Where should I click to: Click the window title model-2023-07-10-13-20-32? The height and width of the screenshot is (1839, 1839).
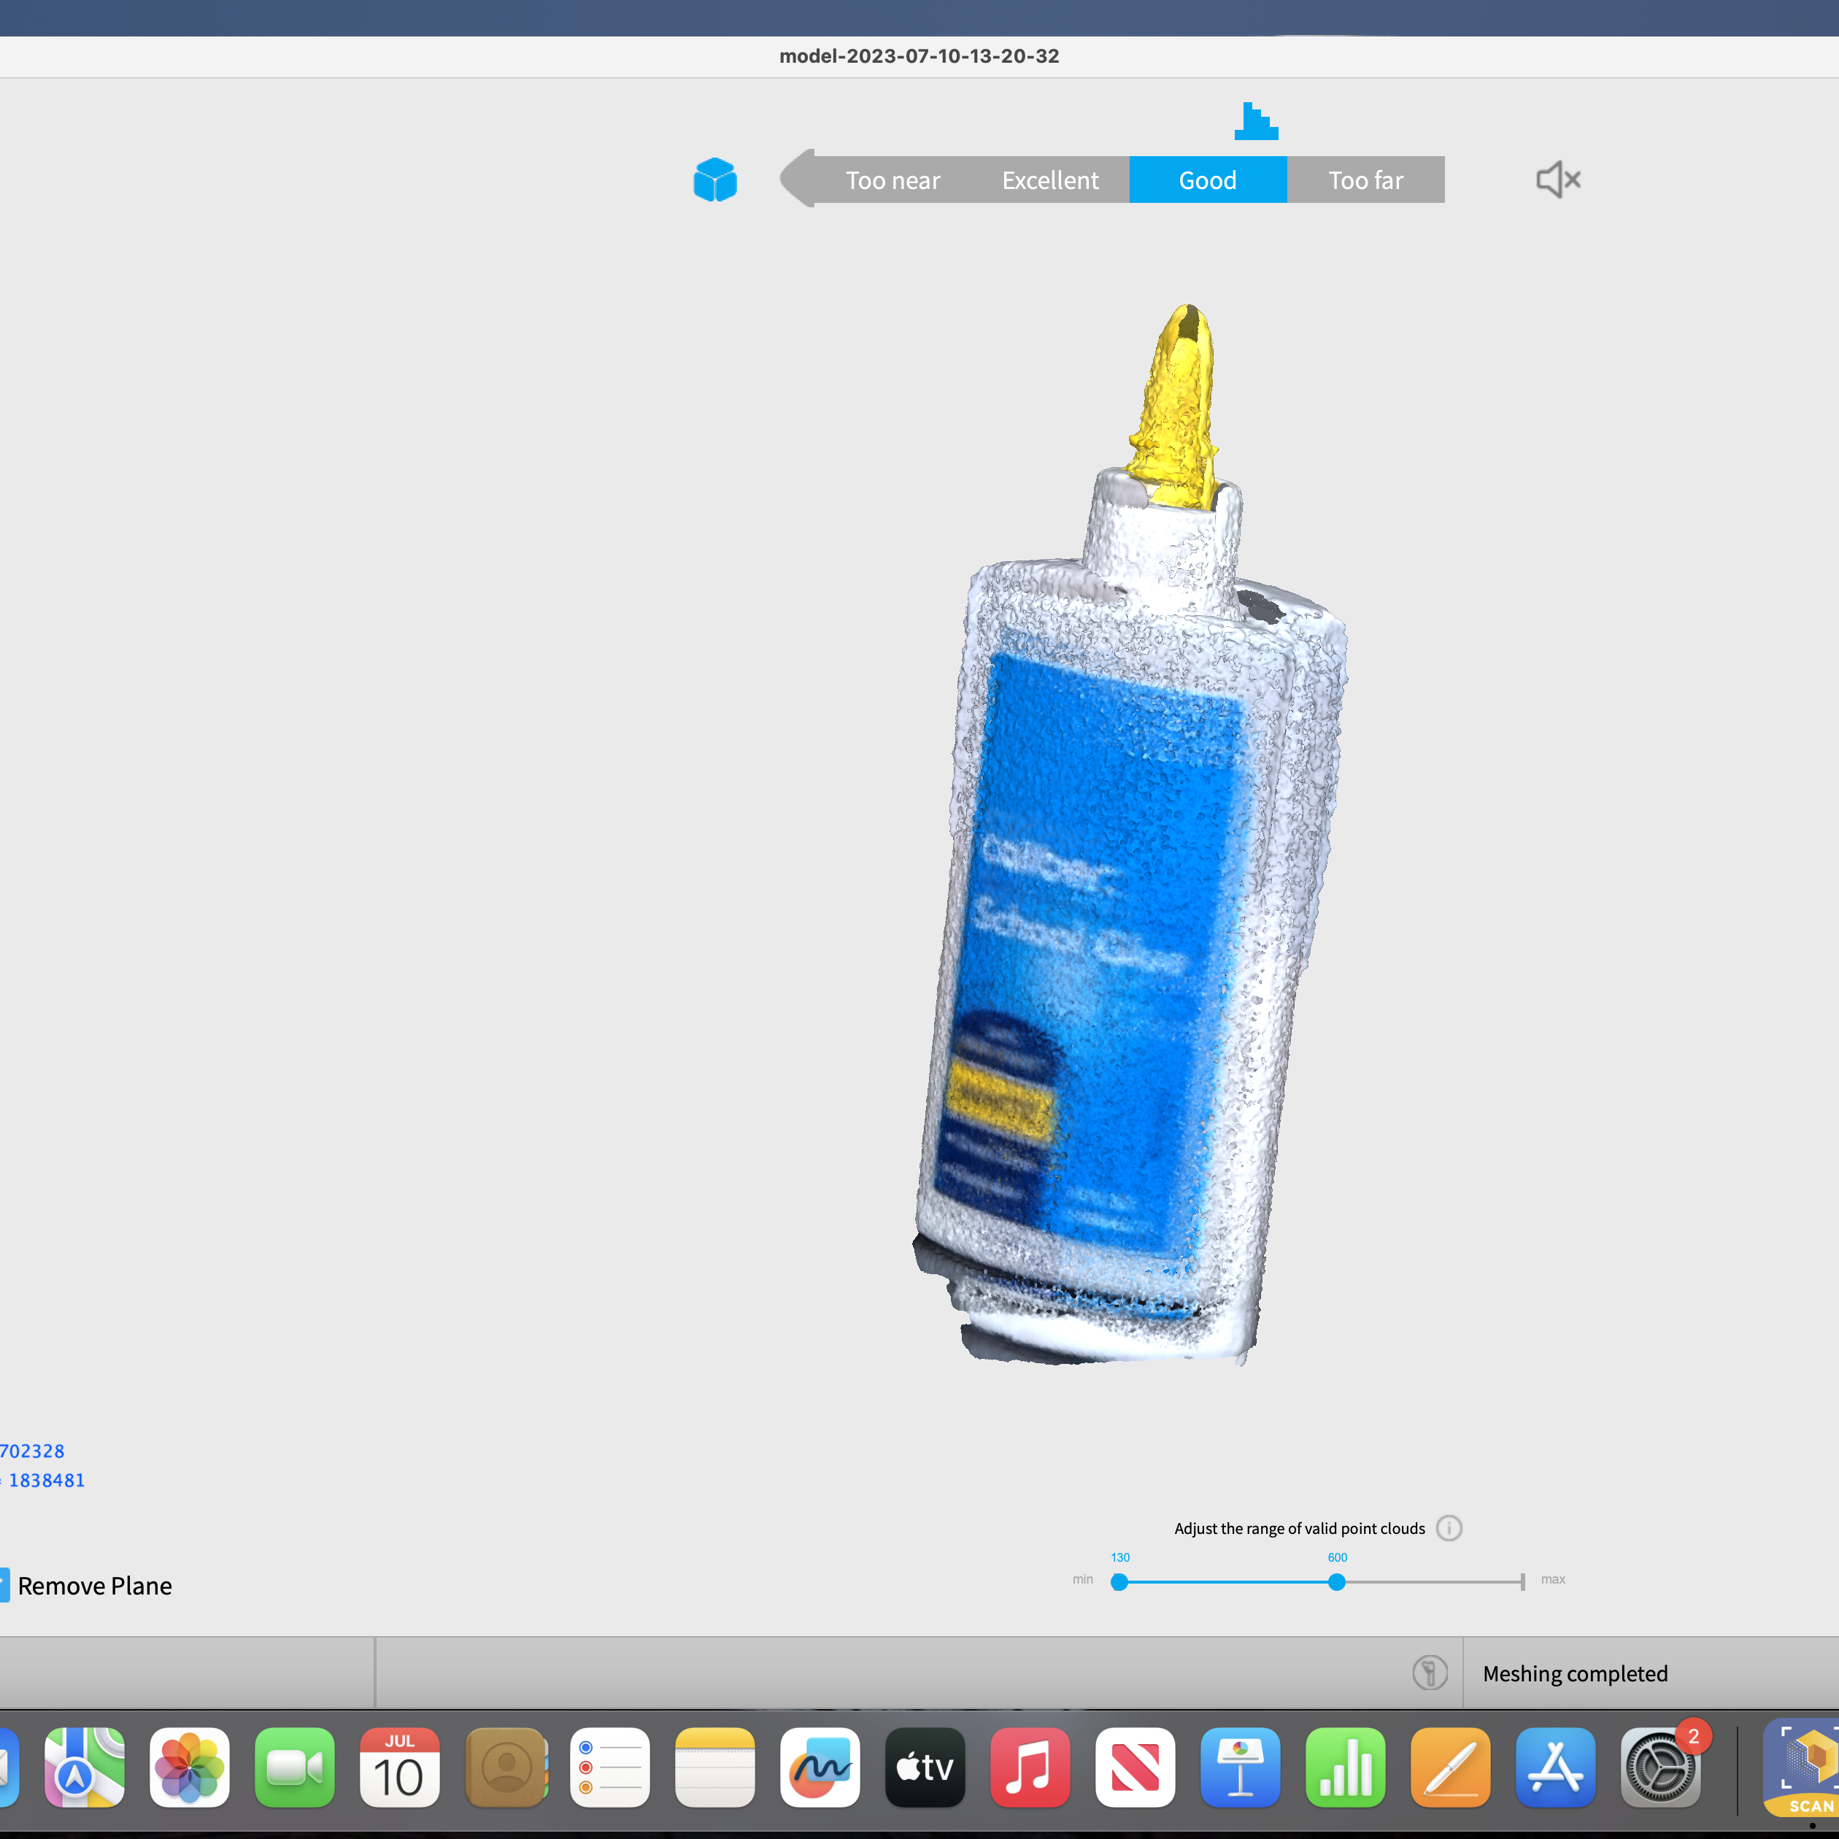click(x=919, y=56)
